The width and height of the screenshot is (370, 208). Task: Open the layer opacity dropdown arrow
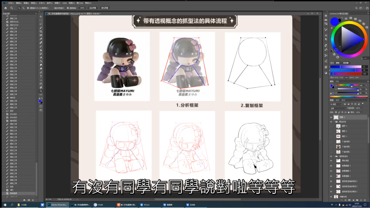click(362, 108)
